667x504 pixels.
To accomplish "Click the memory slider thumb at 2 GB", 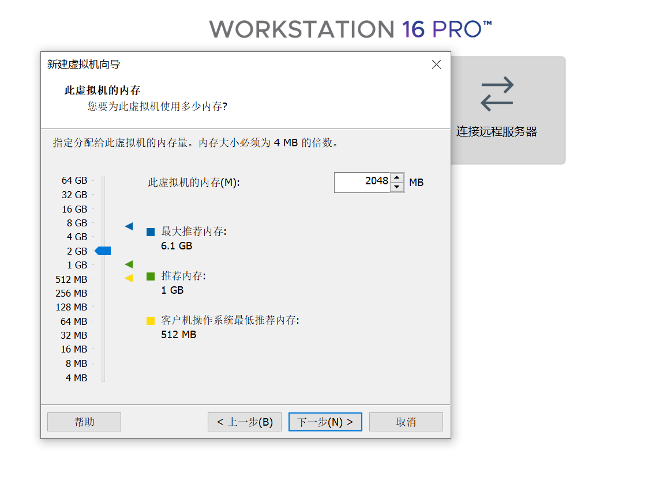I will [x=103, y=251].
